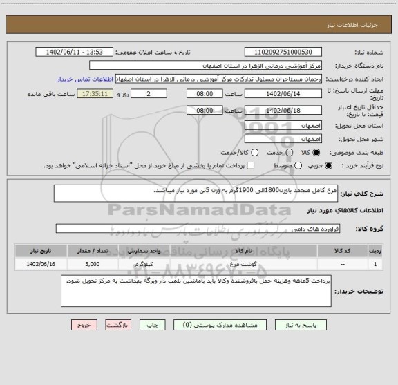Viewport: 398px width, 385px height.
Task: Click the 5,000 quantity cell
Action: [93, 264]
